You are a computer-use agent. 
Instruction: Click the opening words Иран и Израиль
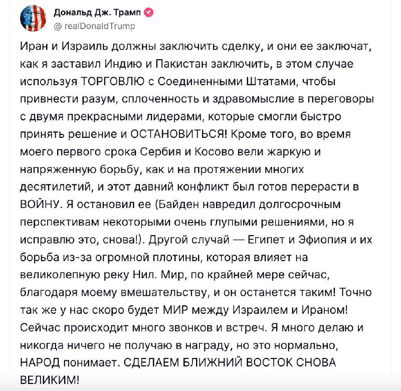65,46
